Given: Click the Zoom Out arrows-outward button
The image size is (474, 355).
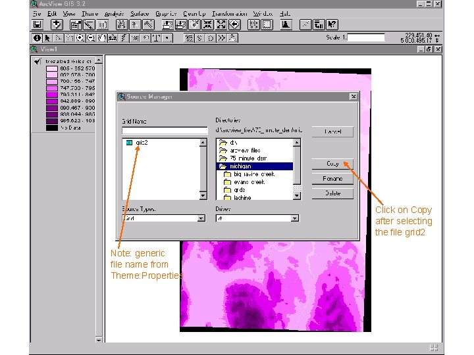Looking at the screenshot, I should [x=221, y=24].
